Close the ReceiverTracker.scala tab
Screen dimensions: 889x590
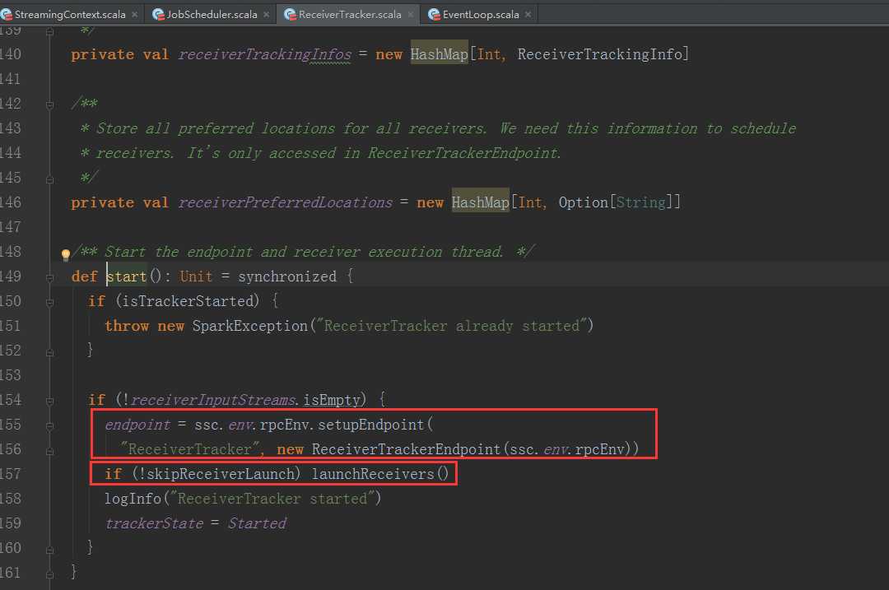(410, 15)
